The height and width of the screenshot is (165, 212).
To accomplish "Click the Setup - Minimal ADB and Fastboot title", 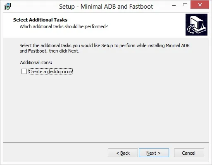I will click(106, 7).
